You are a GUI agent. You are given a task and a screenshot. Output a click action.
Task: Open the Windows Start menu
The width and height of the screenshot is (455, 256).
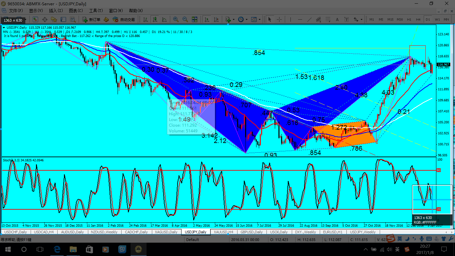tap(8, 249)
